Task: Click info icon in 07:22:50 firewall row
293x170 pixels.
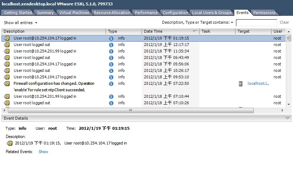Action: (111, 84)
